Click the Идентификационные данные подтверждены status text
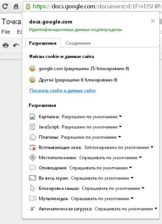The image size is (162, 224). point(75,30)
